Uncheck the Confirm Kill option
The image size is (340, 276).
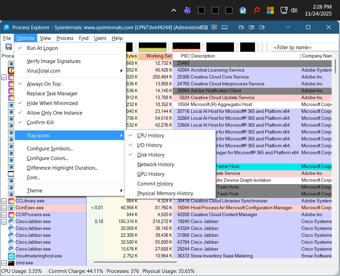[x=40, y=123]
